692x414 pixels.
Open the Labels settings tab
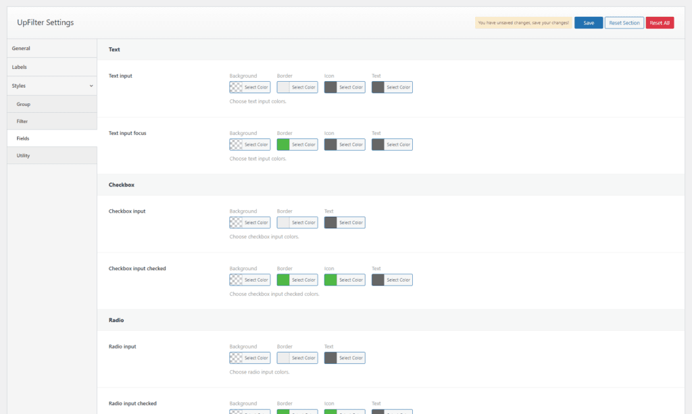coord(52,68)
